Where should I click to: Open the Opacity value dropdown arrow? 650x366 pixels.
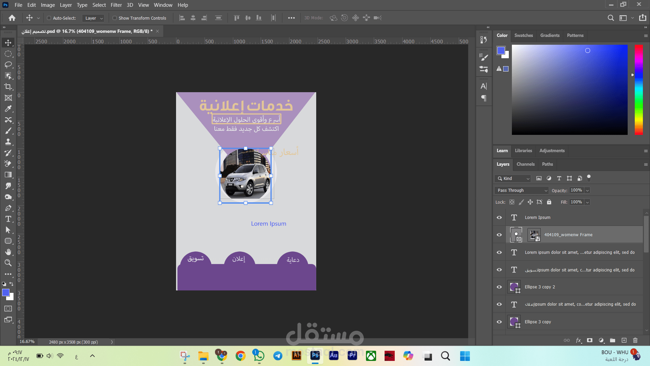click(587, 190)
